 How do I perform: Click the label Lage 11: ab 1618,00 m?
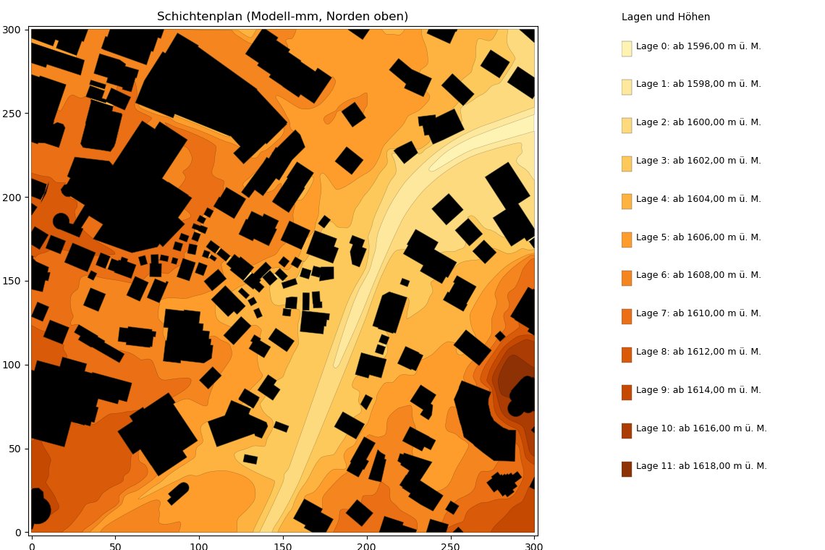click(x=701, y=466)
